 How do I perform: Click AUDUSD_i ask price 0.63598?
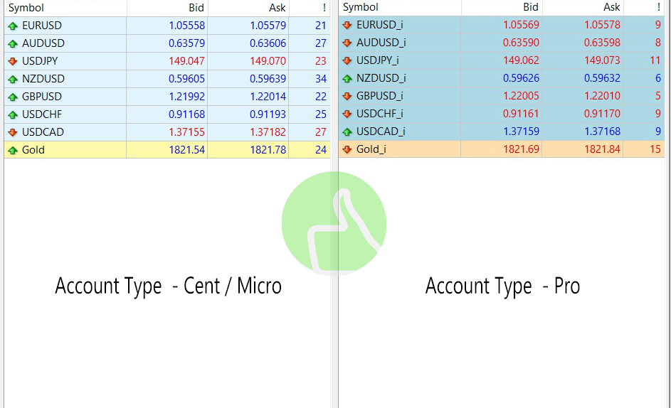coord(602,43)
